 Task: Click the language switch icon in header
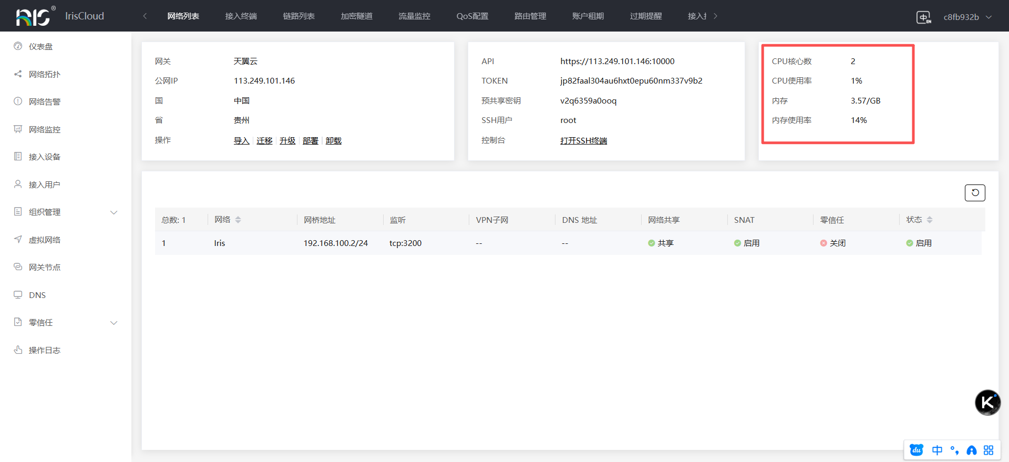click(923, 17)
